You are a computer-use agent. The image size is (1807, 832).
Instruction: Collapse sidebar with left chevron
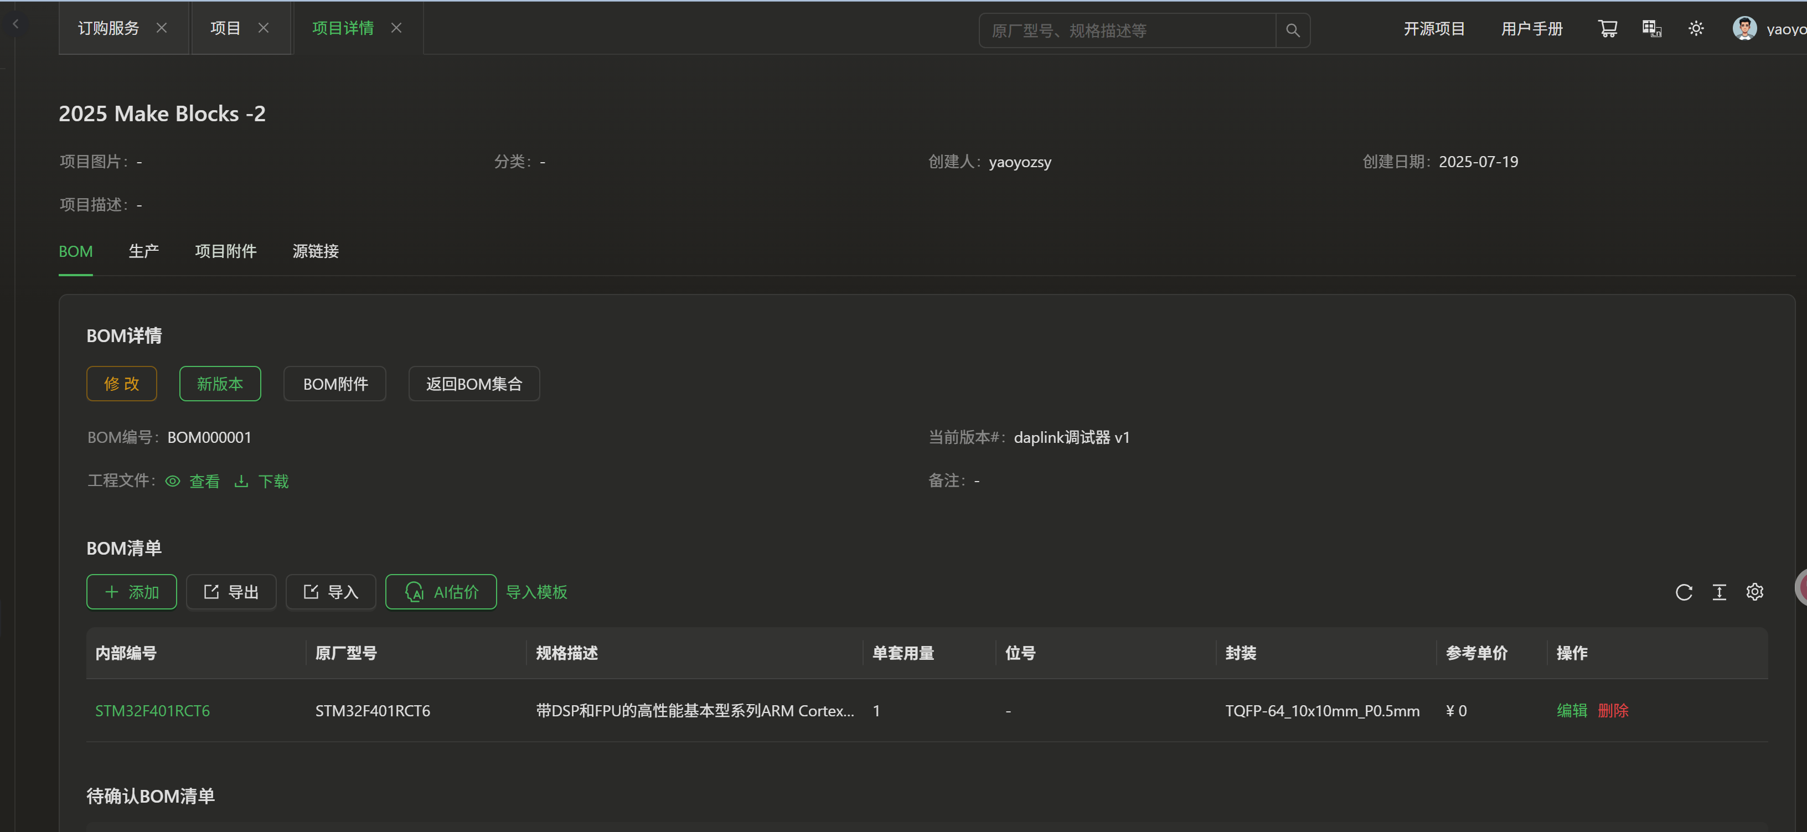tap(16, 24)
